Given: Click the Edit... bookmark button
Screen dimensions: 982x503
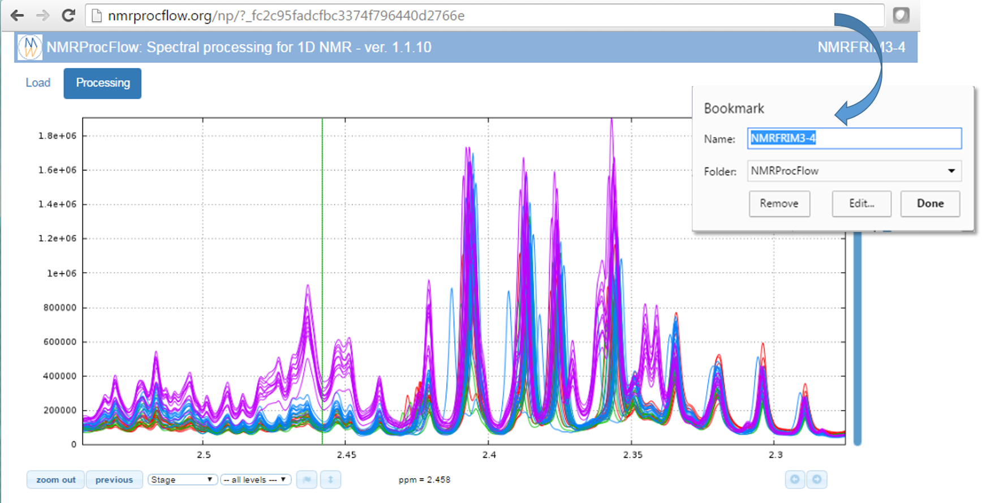Looking at the screenshot, I should tap(861, 204).
